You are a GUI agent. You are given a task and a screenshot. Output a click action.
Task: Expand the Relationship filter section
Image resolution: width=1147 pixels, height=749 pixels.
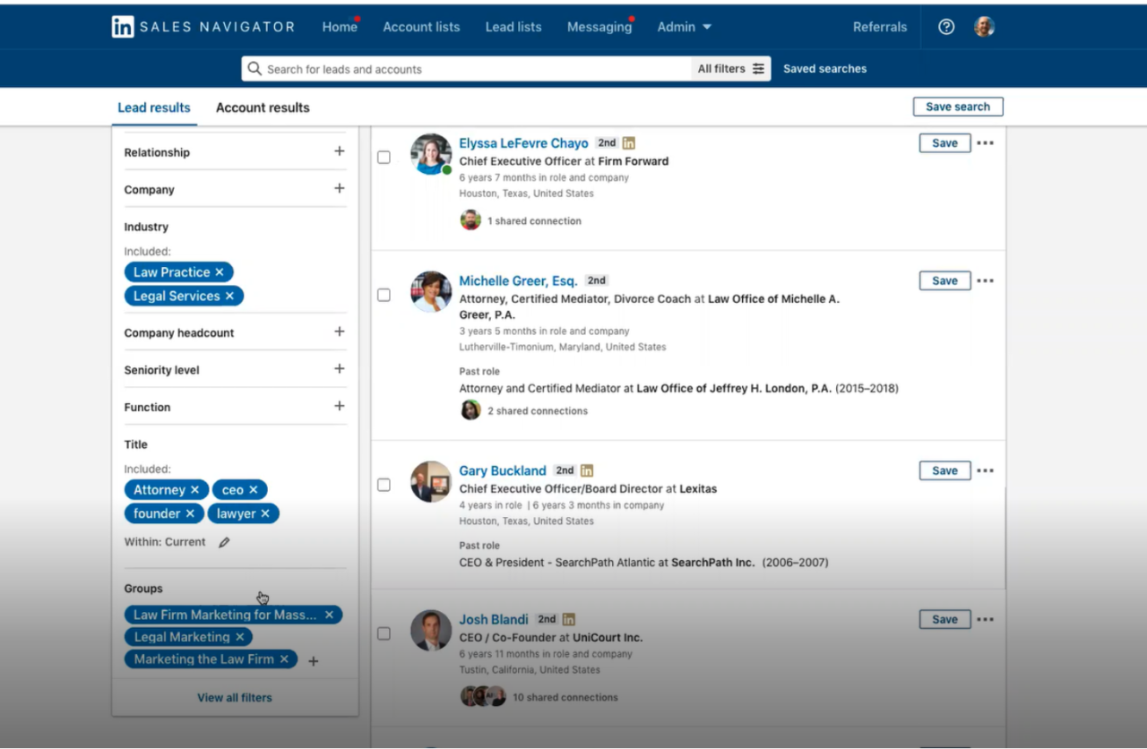pos(339,152)
